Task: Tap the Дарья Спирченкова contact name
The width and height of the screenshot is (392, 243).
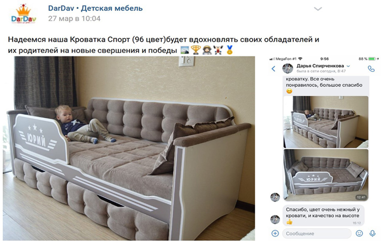Action: coord(320,66)
